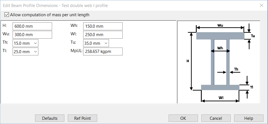
Task: Uncheck Allow computation of mass per unit length
Action: pyautogui.click(x=7, y=15)
